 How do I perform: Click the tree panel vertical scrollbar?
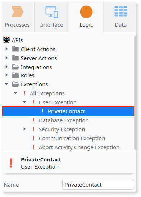135,93
